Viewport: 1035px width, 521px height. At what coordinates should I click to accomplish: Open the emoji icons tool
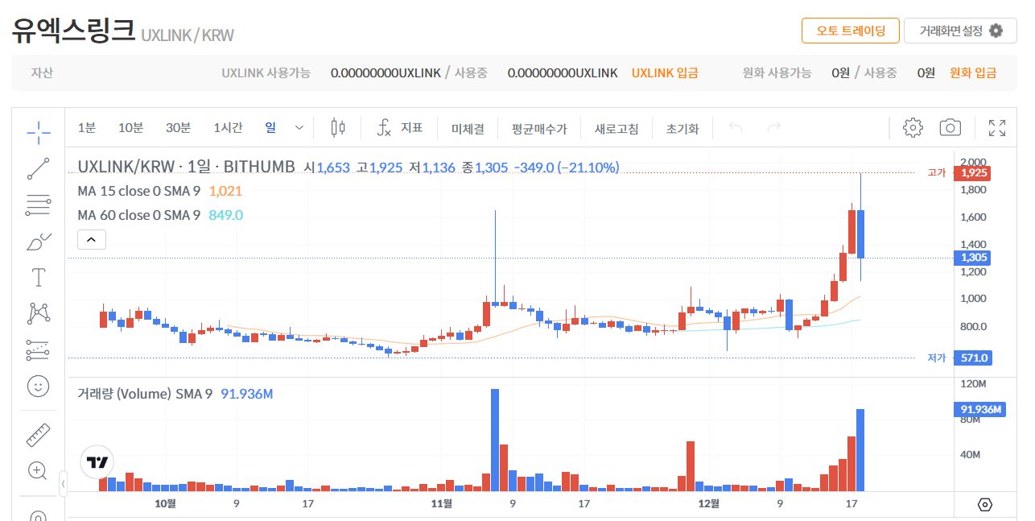(x=38, y=387)
